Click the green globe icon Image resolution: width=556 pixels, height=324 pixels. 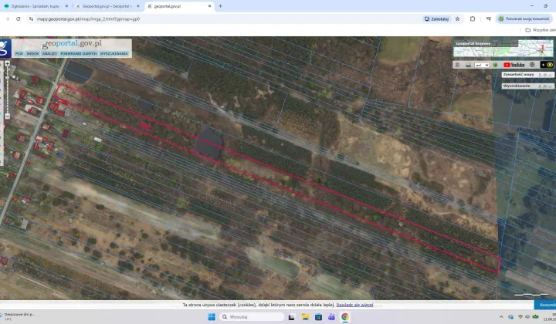(495, 65)
